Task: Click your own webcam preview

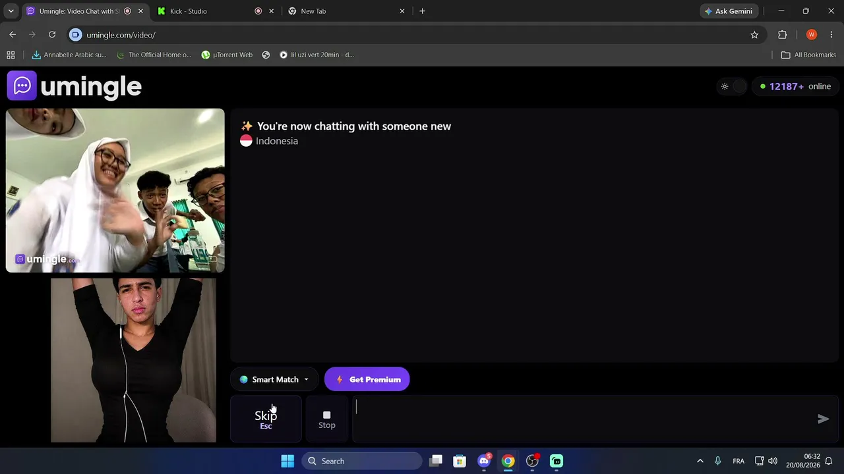Action: [x=133, y=360]
